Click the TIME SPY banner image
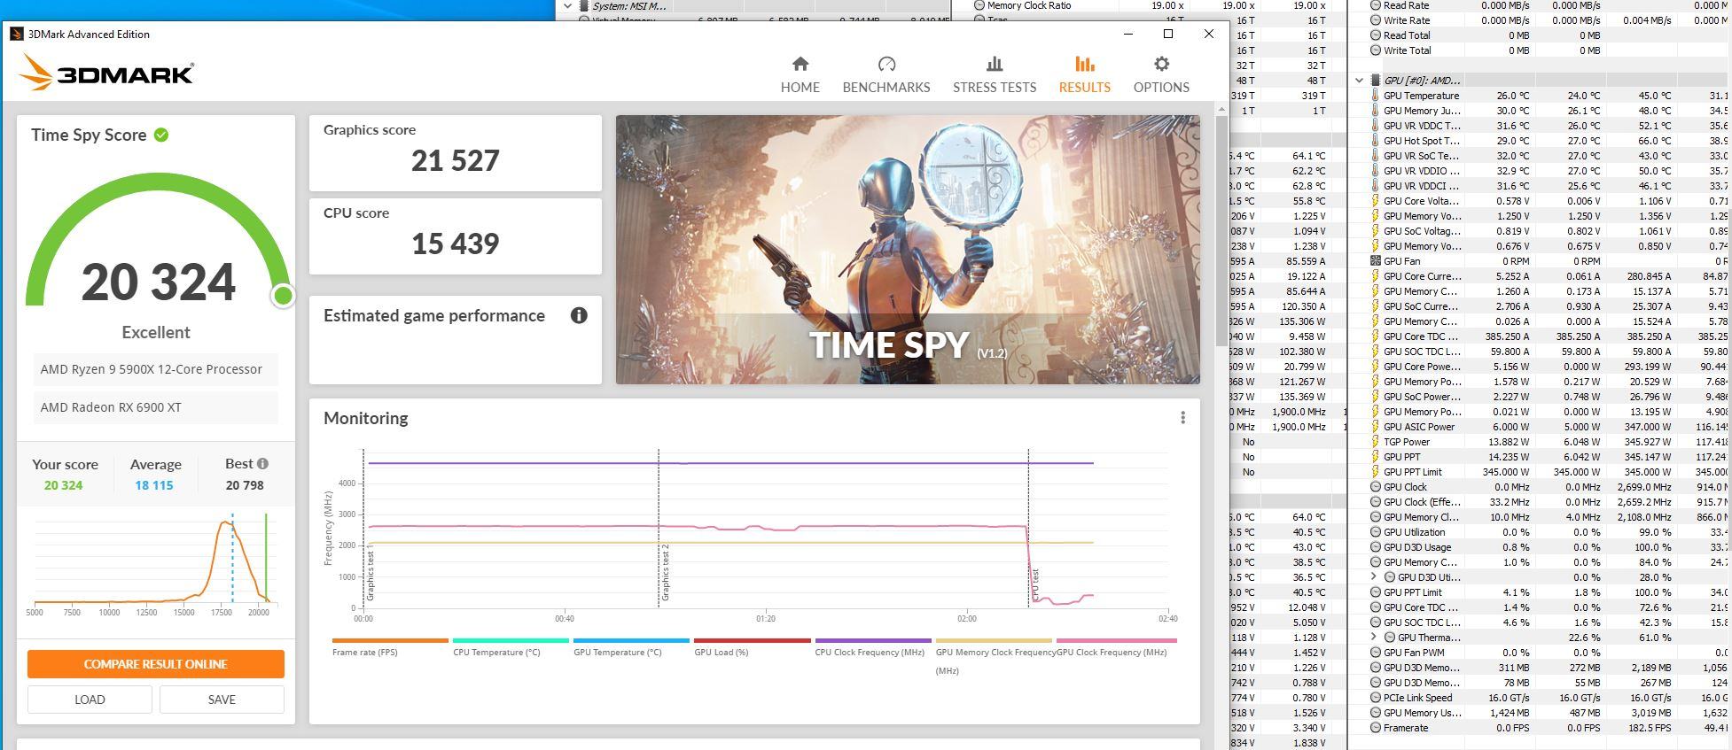 click(908, 250)
